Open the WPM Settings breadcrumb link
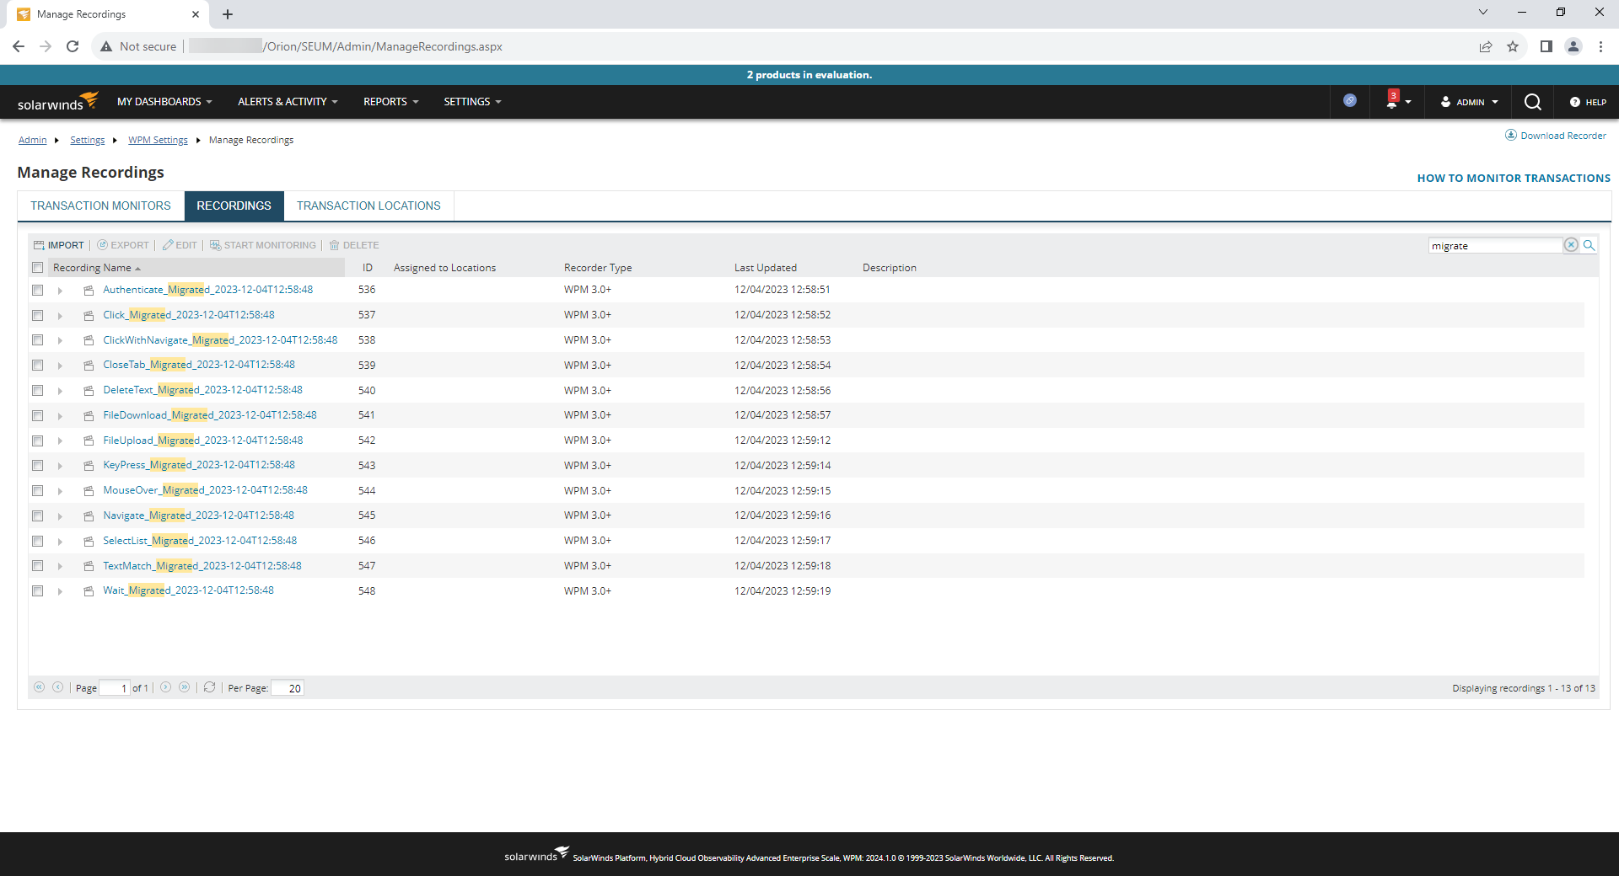1619x876 pixels. (158, 140)
